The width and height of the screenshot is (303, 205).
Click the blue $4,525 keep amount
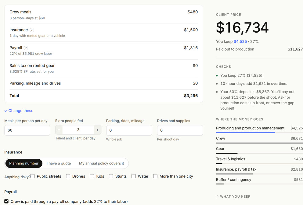(240, 41)
